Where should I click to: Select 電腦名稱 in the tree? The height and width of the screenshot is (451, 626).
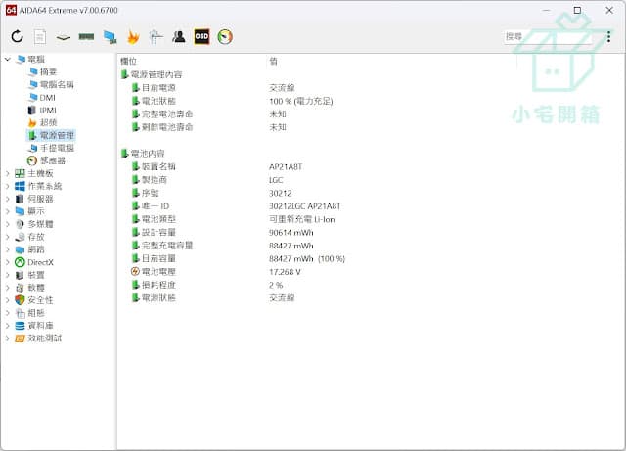tap(57, 85)
